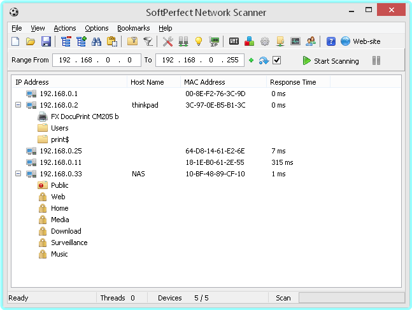The height and width of the screenshot is (310, 412).
Task: Click the light bulb toolbar icon
Action: (198, 41)
